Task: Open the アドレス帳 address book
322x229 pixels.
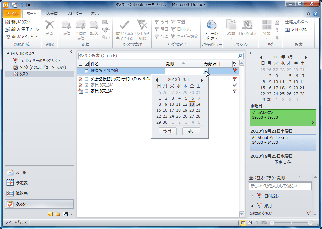Action: [x=296, y=30]
